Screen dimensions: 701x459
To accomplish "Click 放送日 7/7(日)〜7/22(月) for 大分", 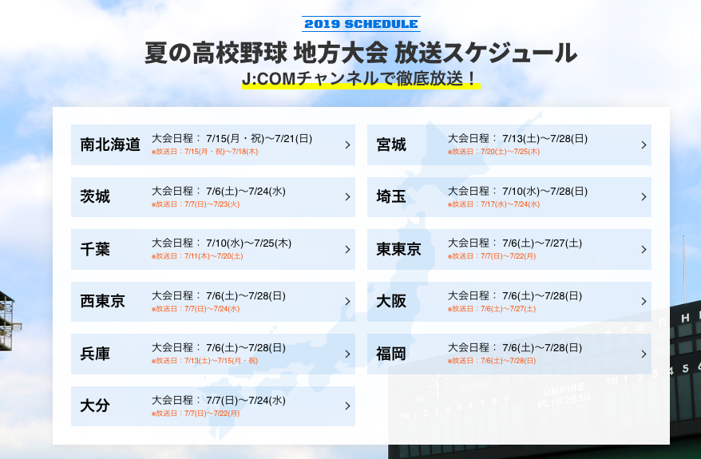I will tap(196, 413).
